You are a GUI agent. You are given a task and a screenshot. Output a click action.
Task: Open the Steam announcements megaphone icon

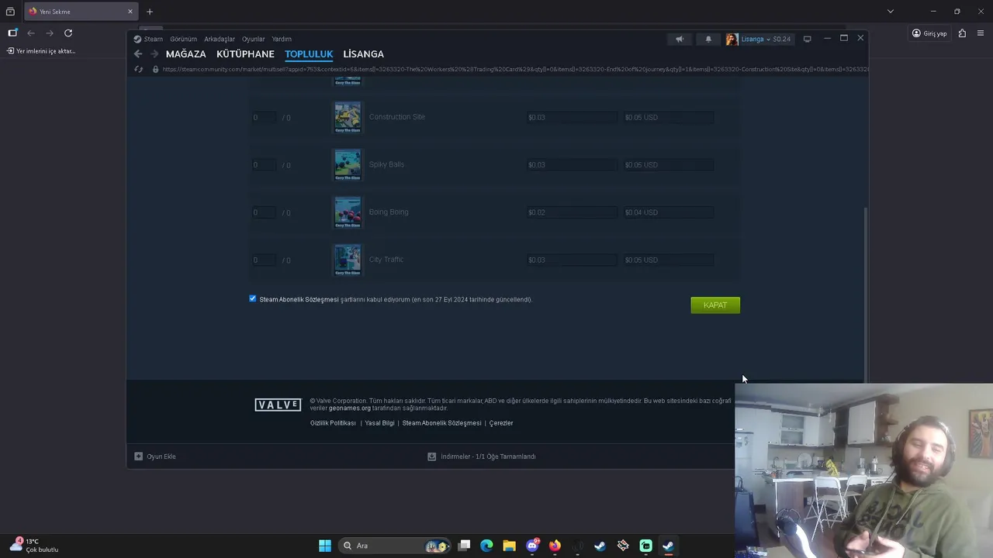coord(680,39)
